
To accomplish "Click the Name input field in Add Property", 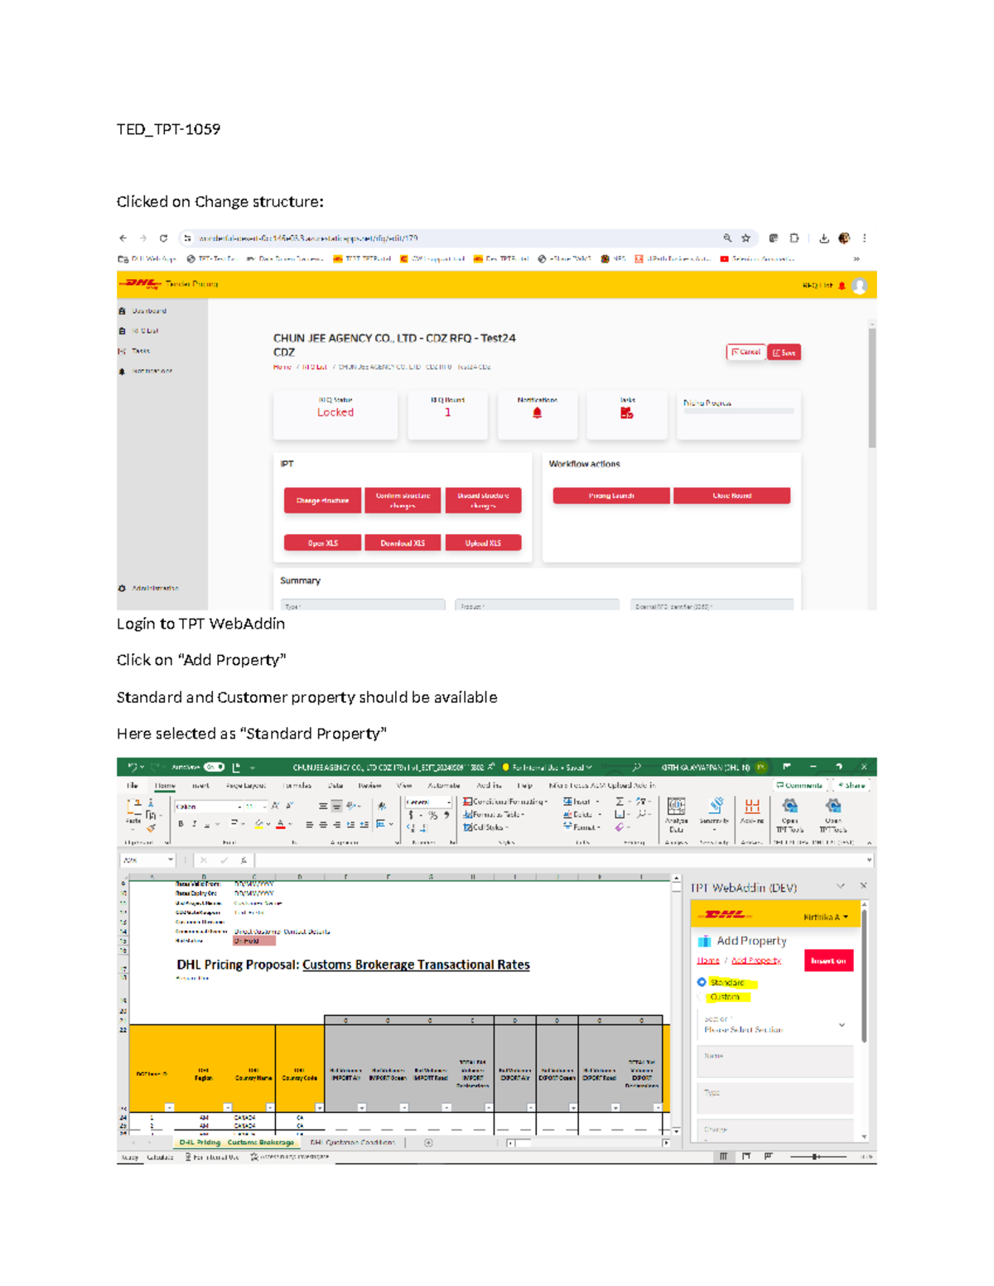I will tap(776, 1061).
